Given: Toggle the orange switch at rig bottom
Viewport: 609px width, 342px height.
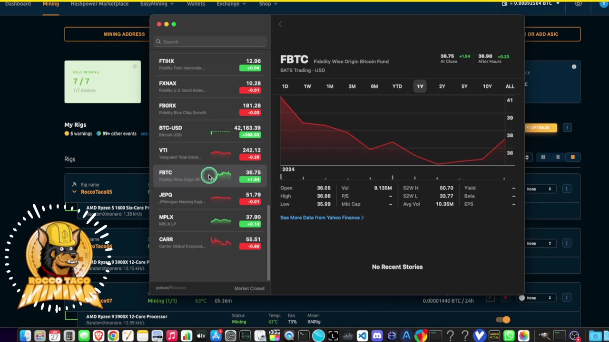Looking at the screenshot, I should [503, 320].
